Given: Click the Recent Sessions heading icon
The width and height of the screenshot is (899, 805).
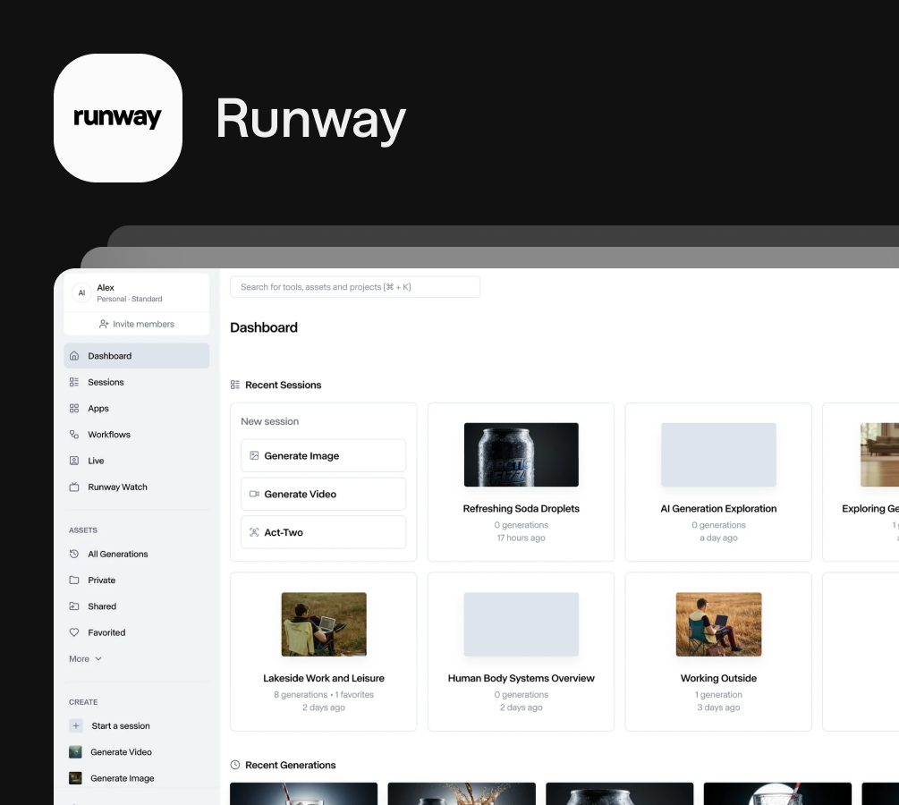Looking at the screenshot, I should tap(235, 385).
